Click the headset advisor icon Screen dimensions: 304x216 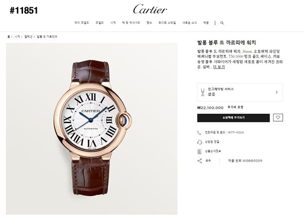click(199, 142)
